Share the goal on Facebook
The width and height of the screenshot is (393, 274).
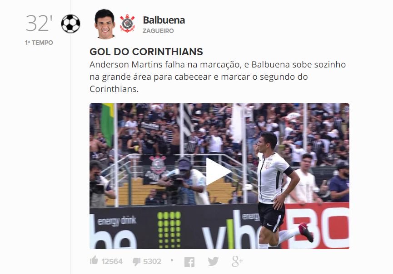(189, 262)
